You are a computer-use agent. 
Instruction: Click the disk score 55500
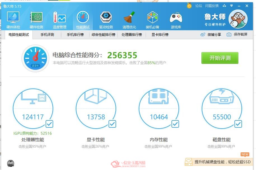(x=222, y=117)
